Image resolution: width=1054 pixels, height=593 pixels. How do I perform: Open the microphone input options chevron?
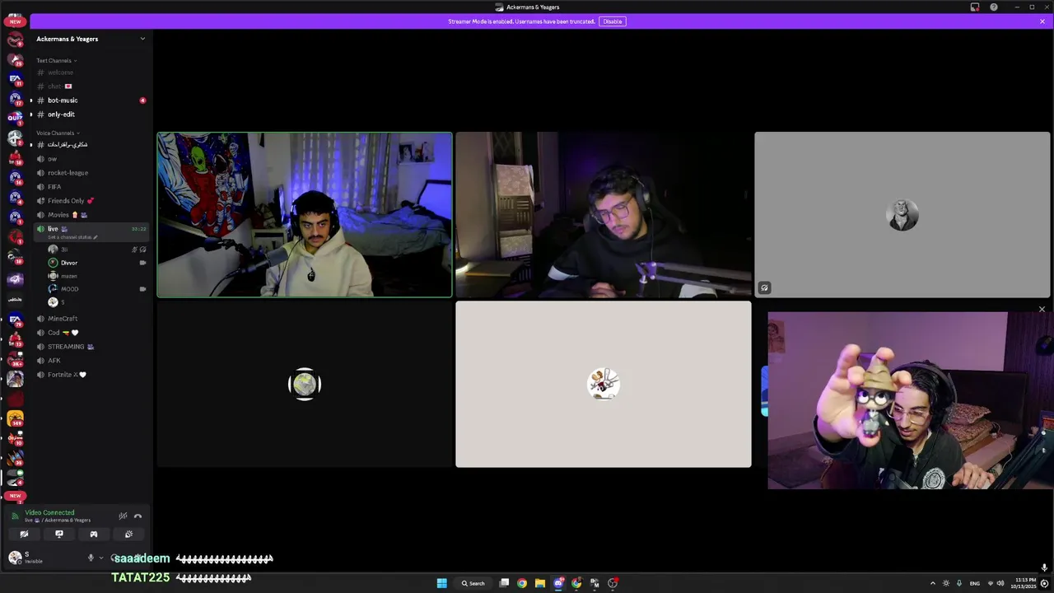101,558
